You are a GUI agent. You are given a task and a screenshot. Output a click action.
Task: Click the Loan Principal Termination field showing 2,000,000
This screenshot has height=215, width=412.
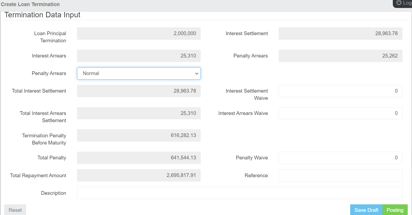(139, 34)
